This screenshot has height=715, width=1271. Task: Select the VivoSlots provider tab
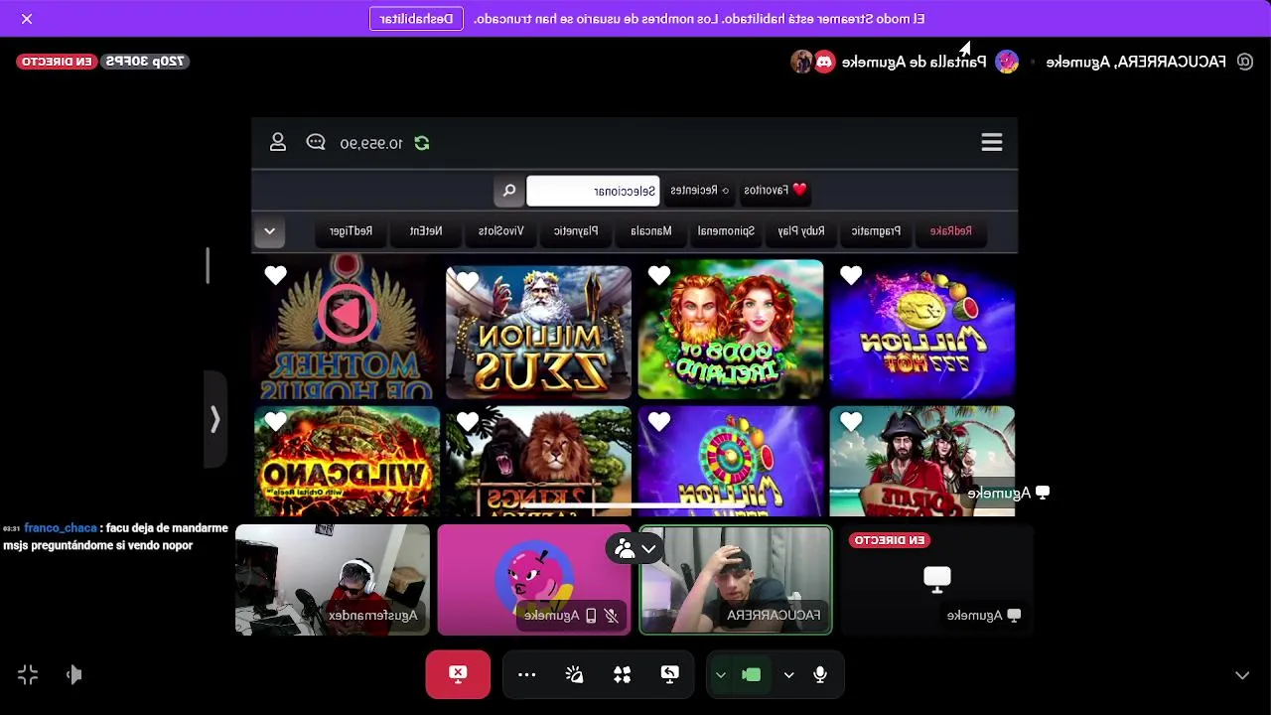coord(500,231)
